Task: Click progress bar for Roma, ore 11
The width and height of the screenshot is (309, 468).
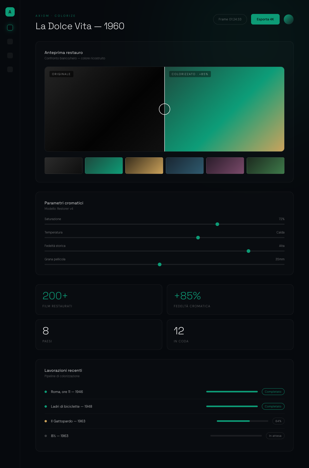Action: click(232, 392)
